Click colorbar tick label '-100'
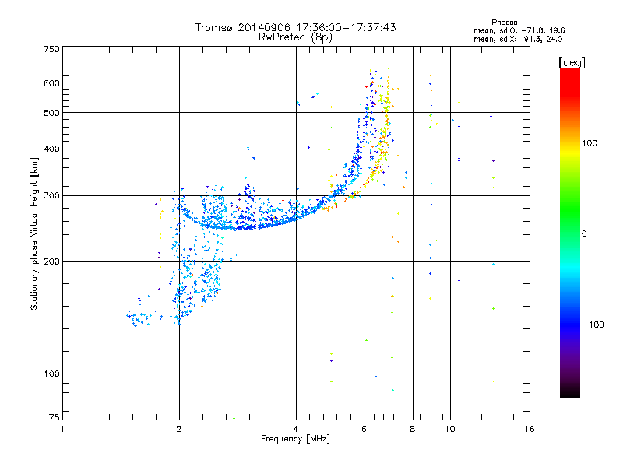Screen dimensions: 623x467 tap(593, 325)
